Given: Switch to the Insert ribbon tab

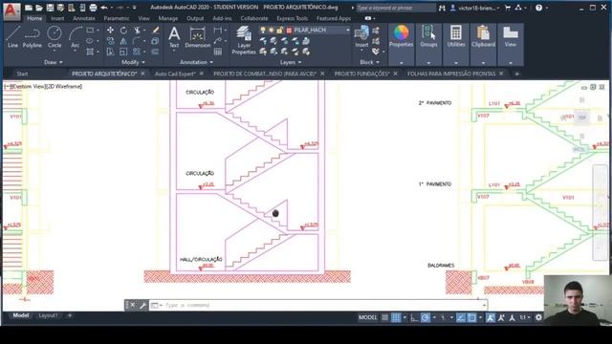Looking at the screenshot, I should [x=57, y=18].
